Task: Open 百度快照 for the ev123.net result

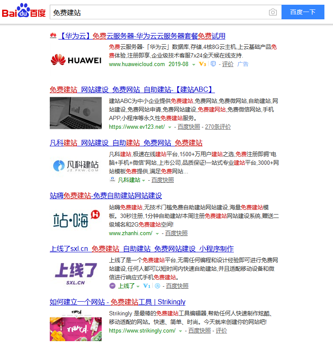Action: 189,127
